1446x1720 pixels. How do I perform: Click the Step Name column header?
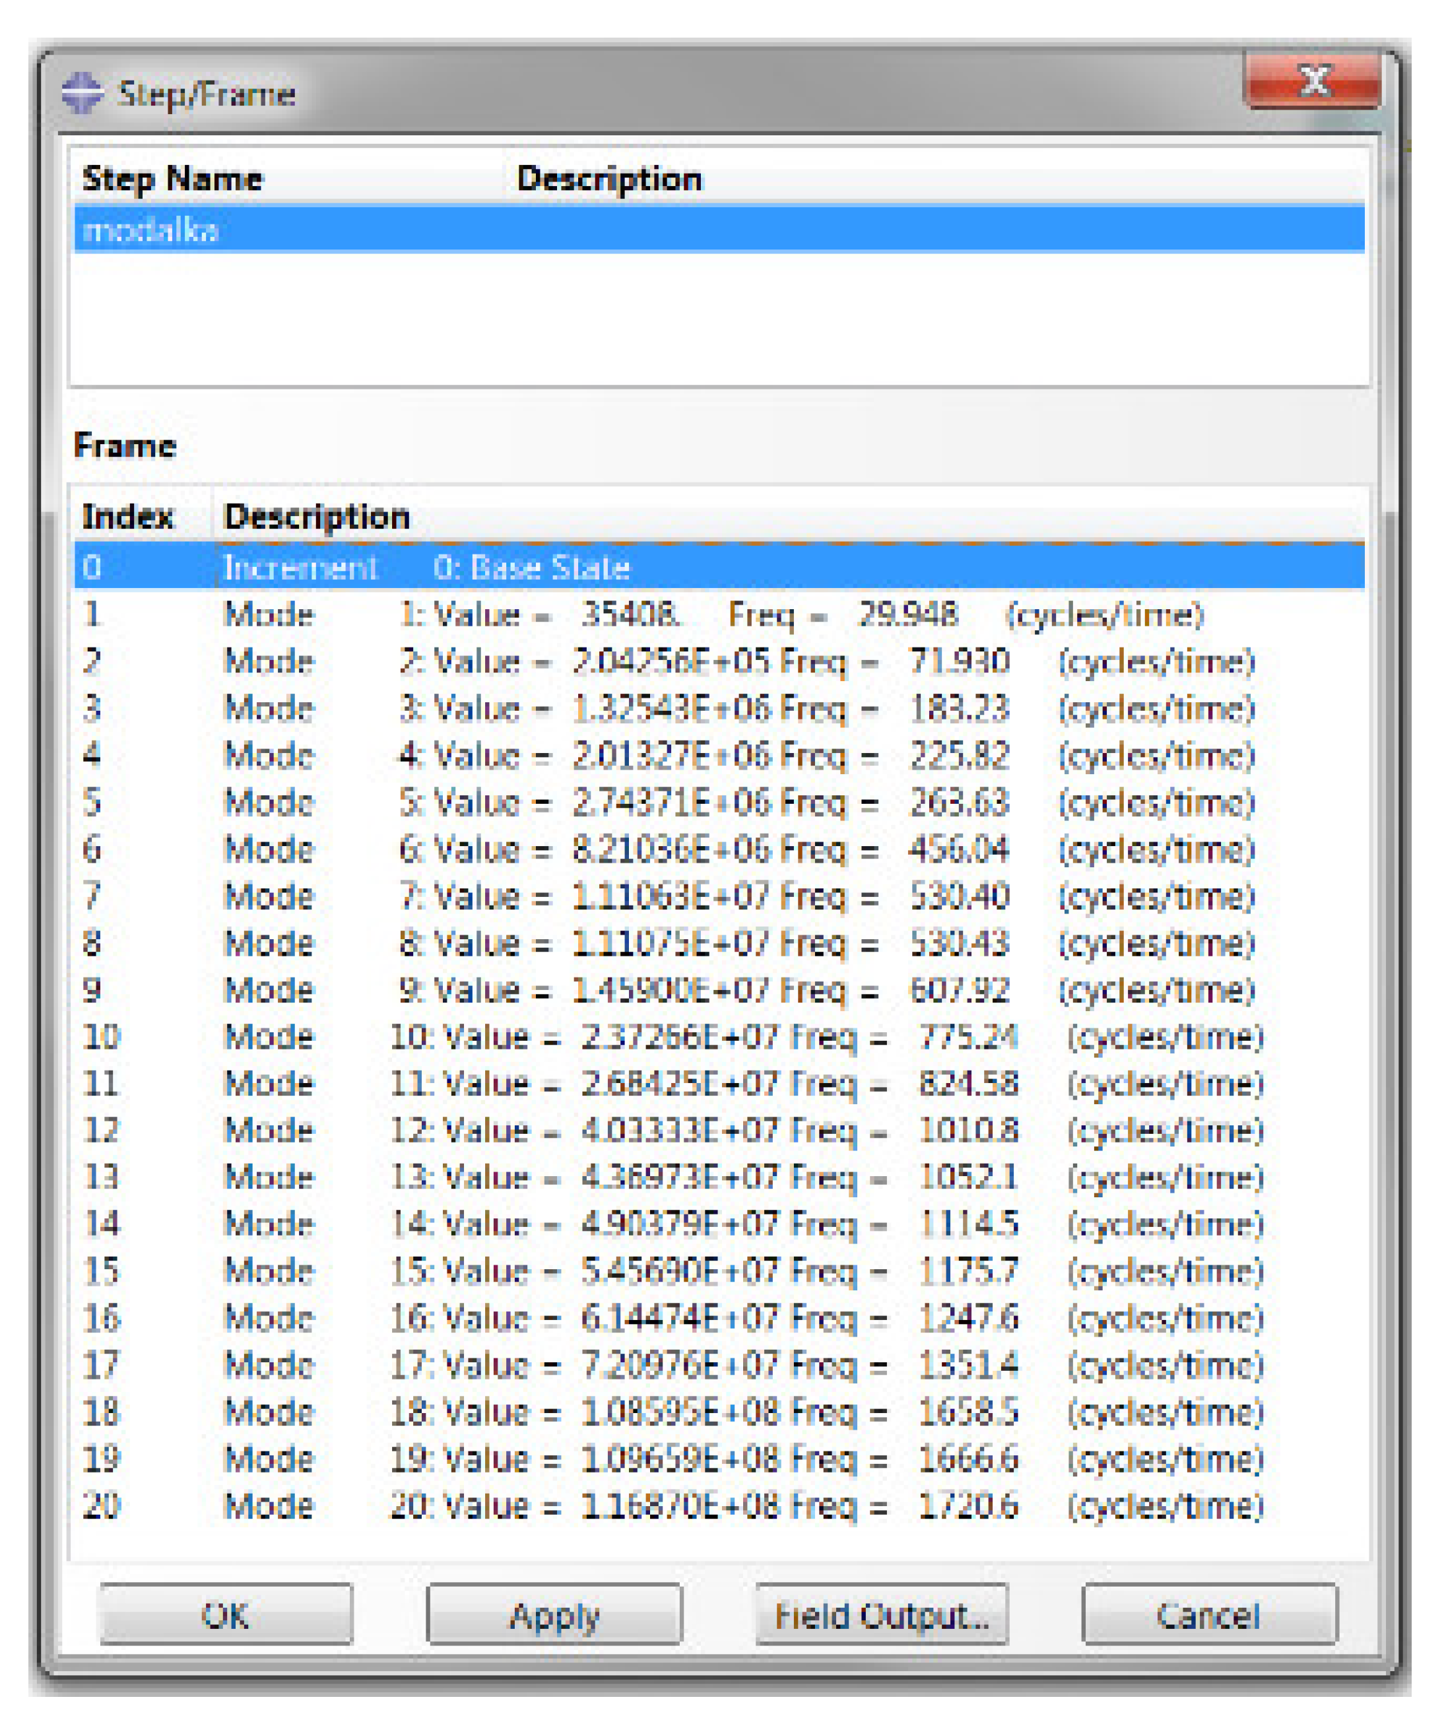[173, 179]
